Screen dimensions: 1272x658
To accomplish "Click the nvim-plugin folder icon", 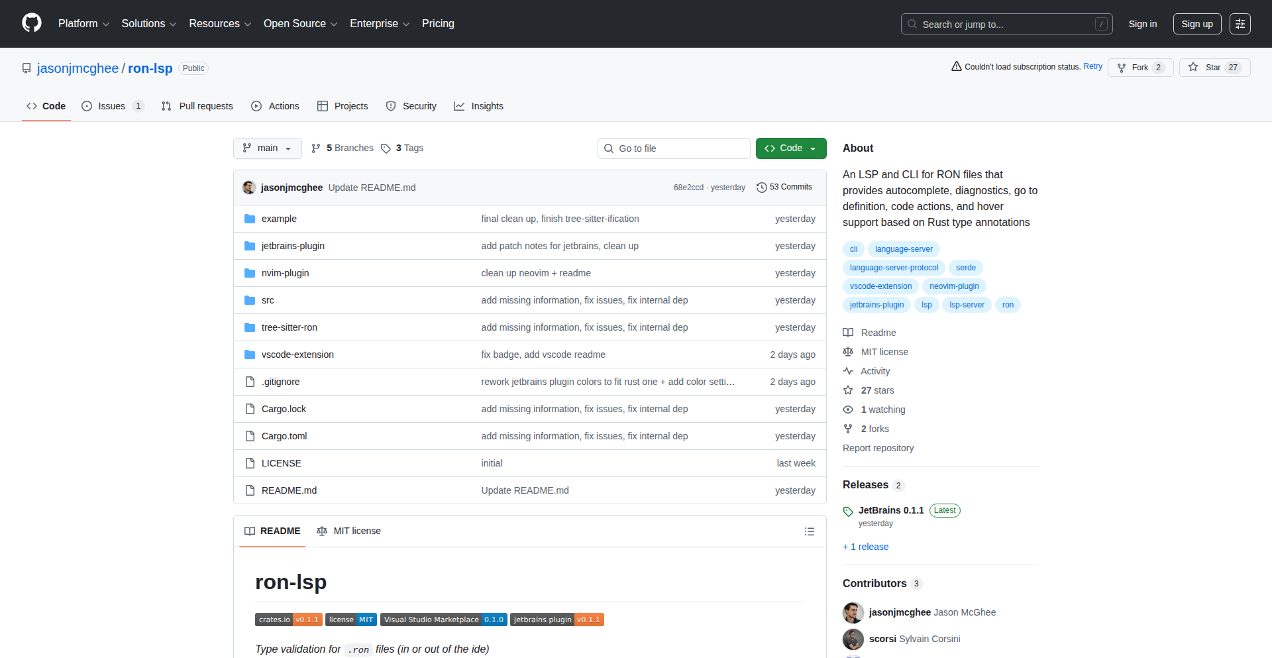I will point(250,273).
